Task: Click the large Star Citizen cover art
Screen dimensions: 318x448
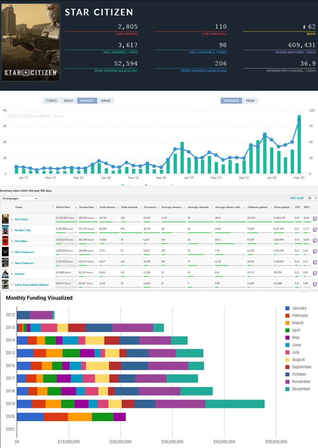Action: click(30, 42)
